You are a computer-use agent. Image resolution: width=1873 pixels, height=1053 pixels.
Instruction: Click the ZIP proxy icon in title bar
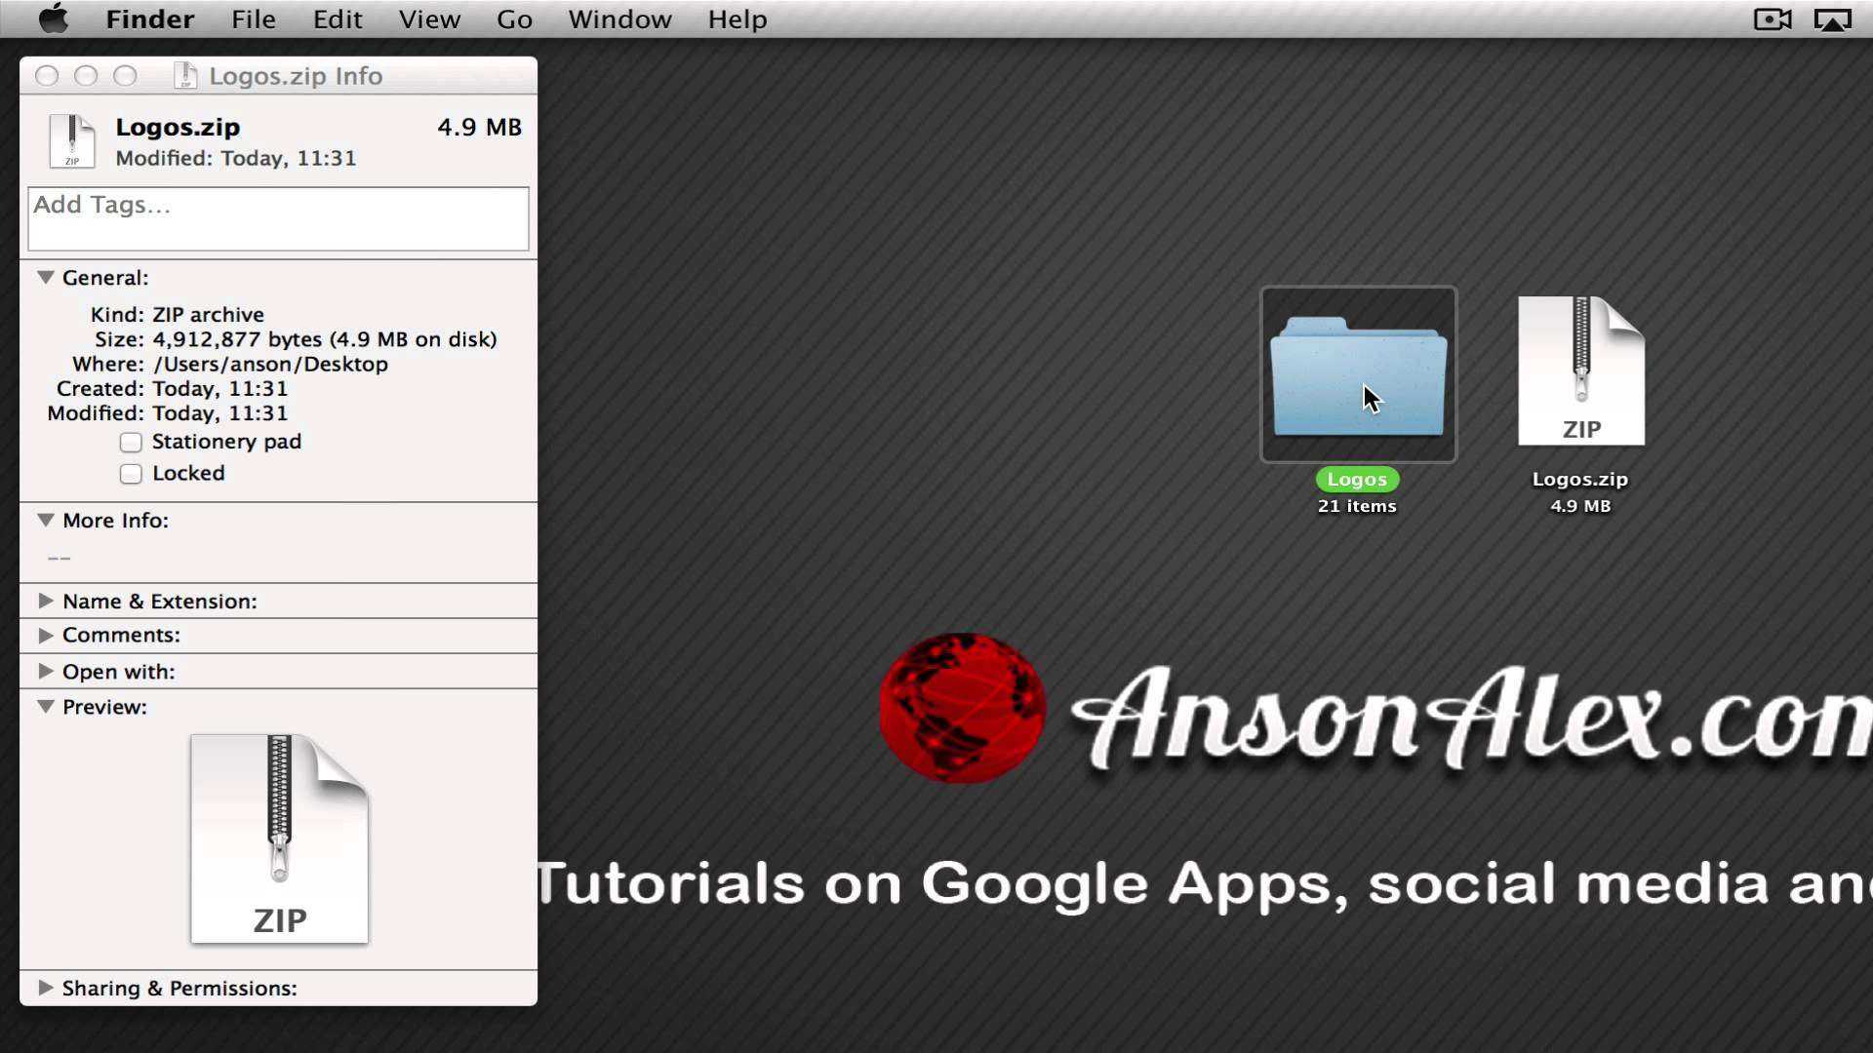(185, 76)
